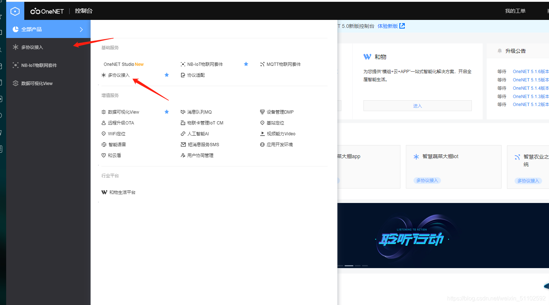Open the OneNET 5.1.3版本 announcement
Screen dimensions: 549x305
(531, 97)
